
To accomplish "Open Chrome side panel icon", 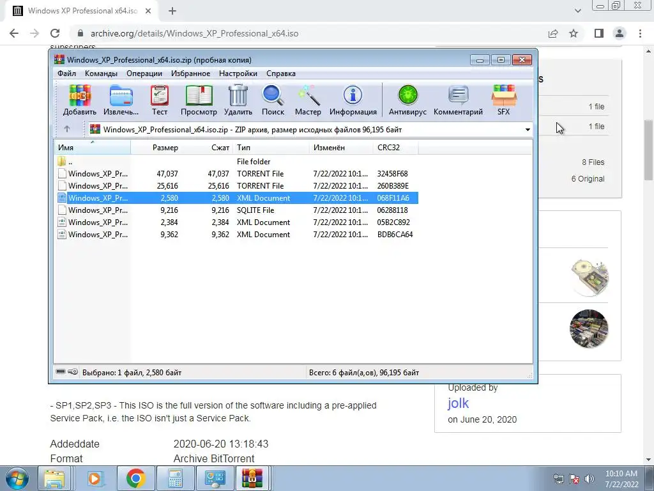I will [599, 33].
